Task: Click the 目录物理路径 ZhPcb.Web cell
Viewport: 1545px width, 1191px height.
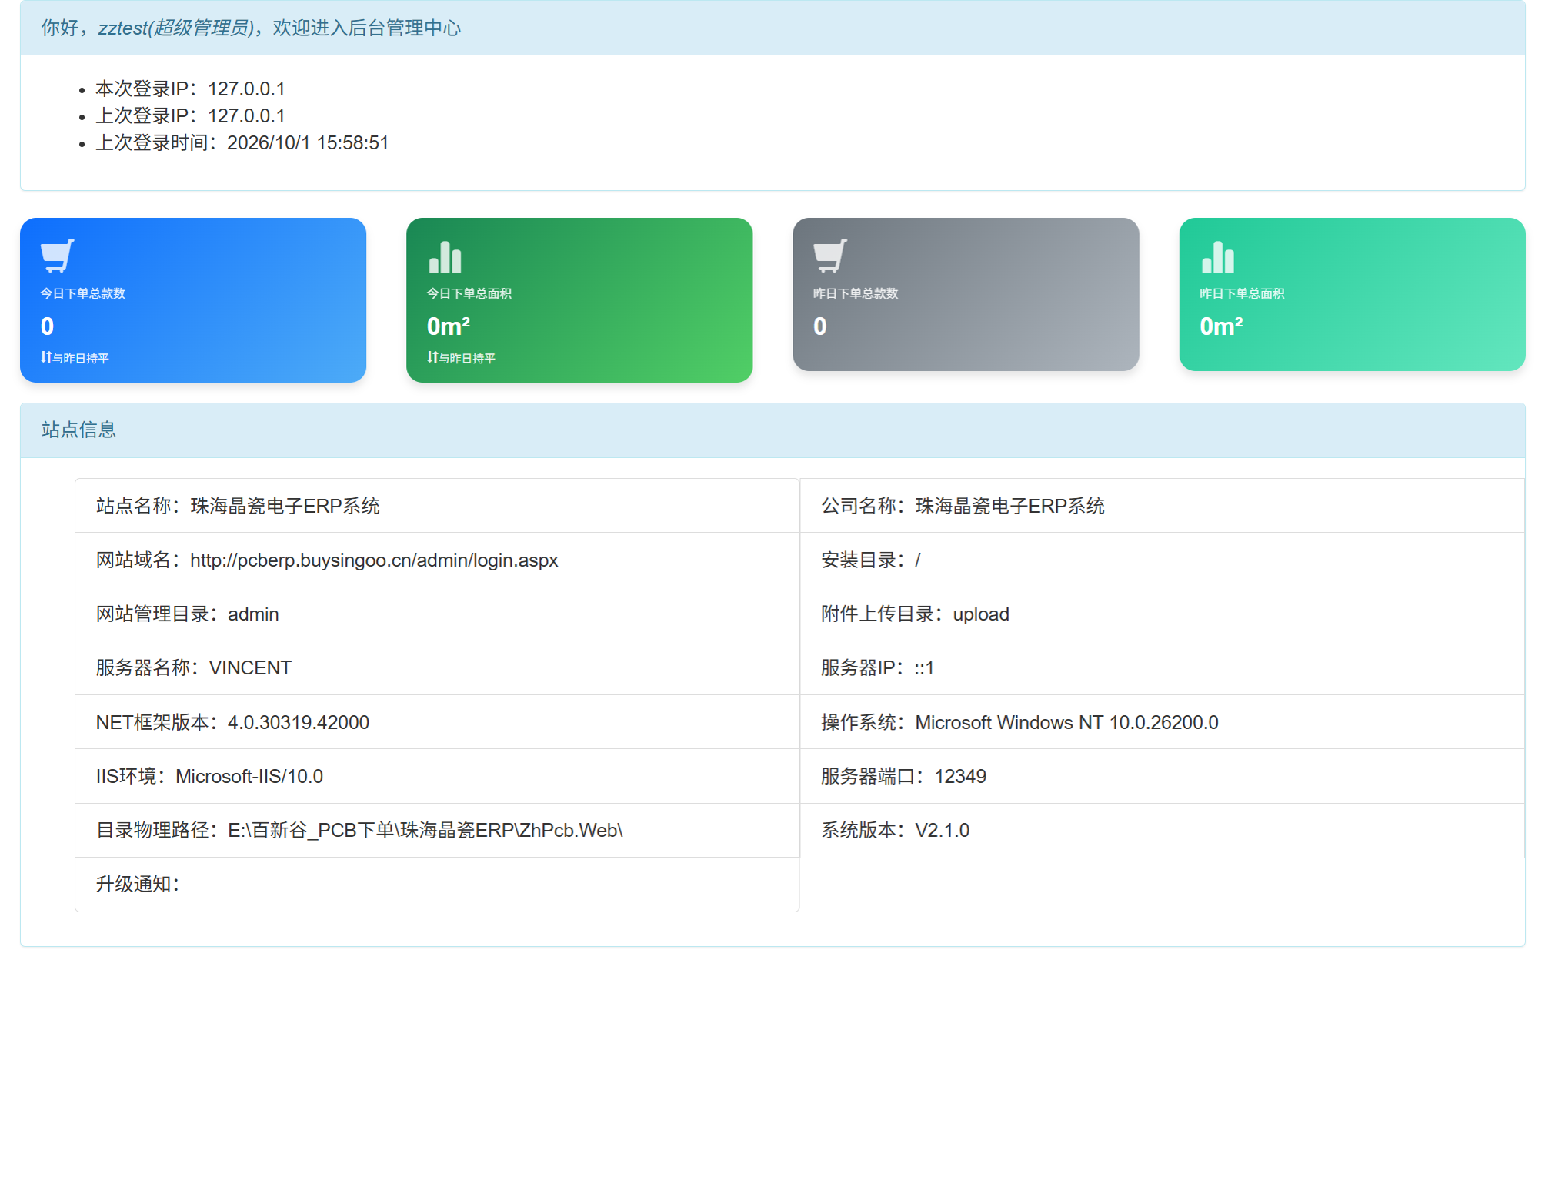Action: click(x=437, y=830)
